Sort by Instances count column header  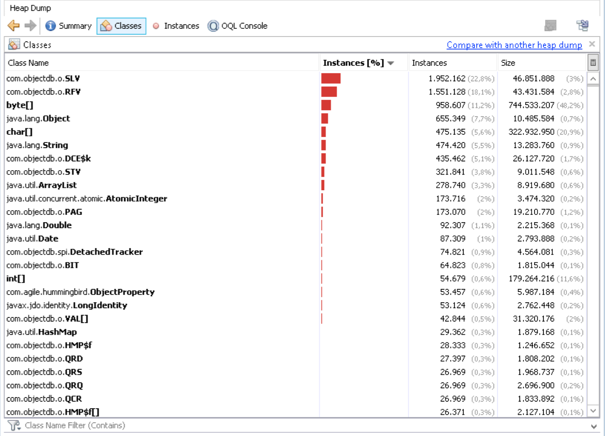click(x=453, y=63)
